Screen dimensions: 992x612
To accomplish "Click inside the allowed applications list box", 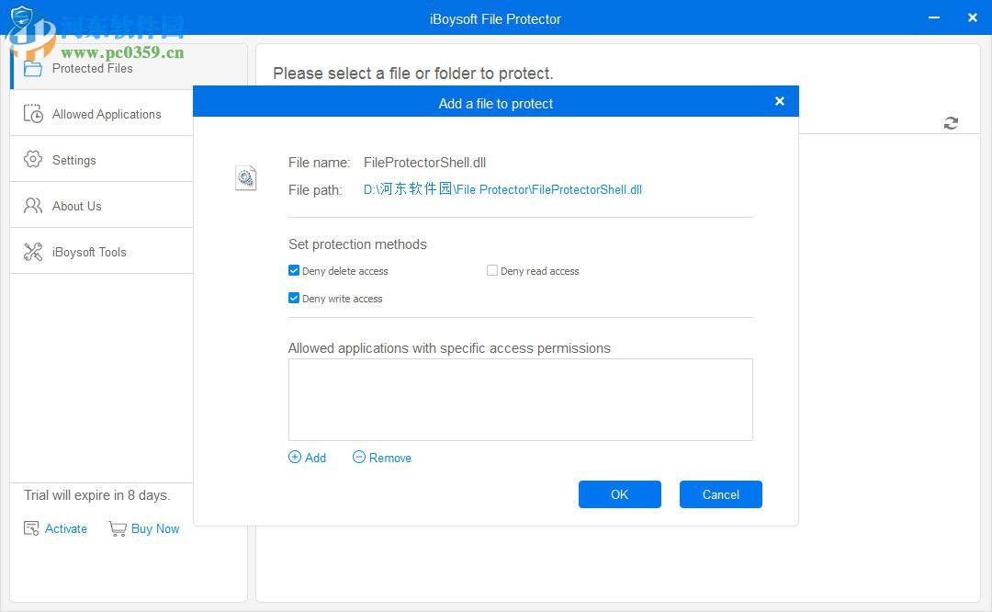I will [520, 399].
